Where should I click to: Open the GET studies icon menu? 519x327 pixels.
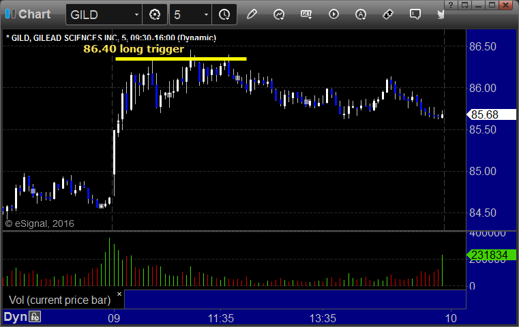pos(306,14)
